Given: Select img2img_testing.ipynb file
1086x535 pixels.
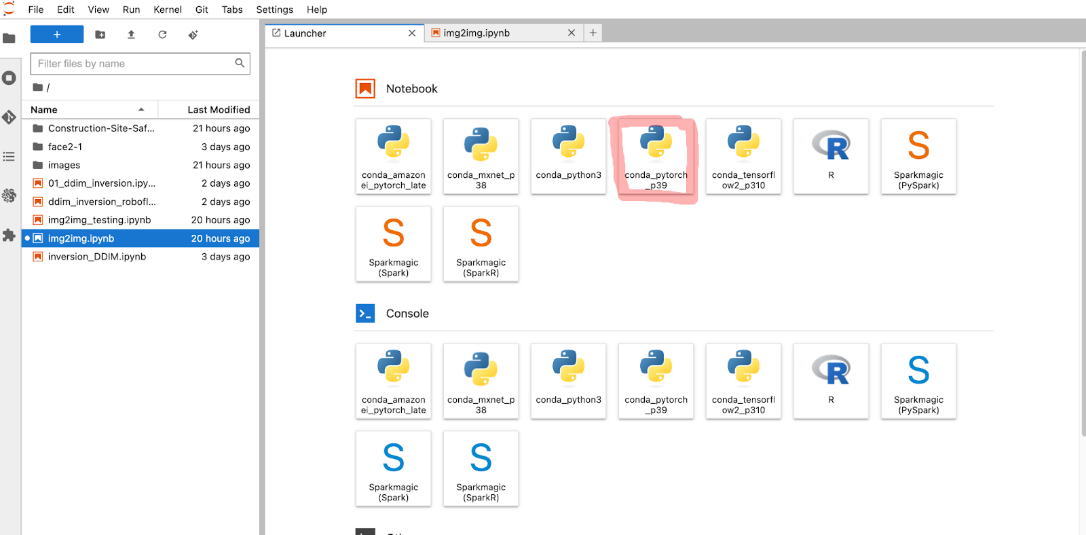Looking at the screenshot, I should 141,220.
